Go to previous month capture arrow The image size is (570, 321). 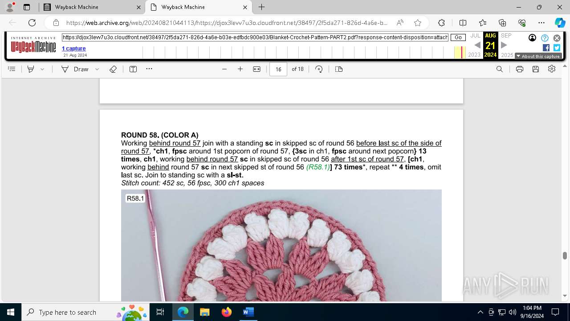pyautogui.click(x=477, y=45)
